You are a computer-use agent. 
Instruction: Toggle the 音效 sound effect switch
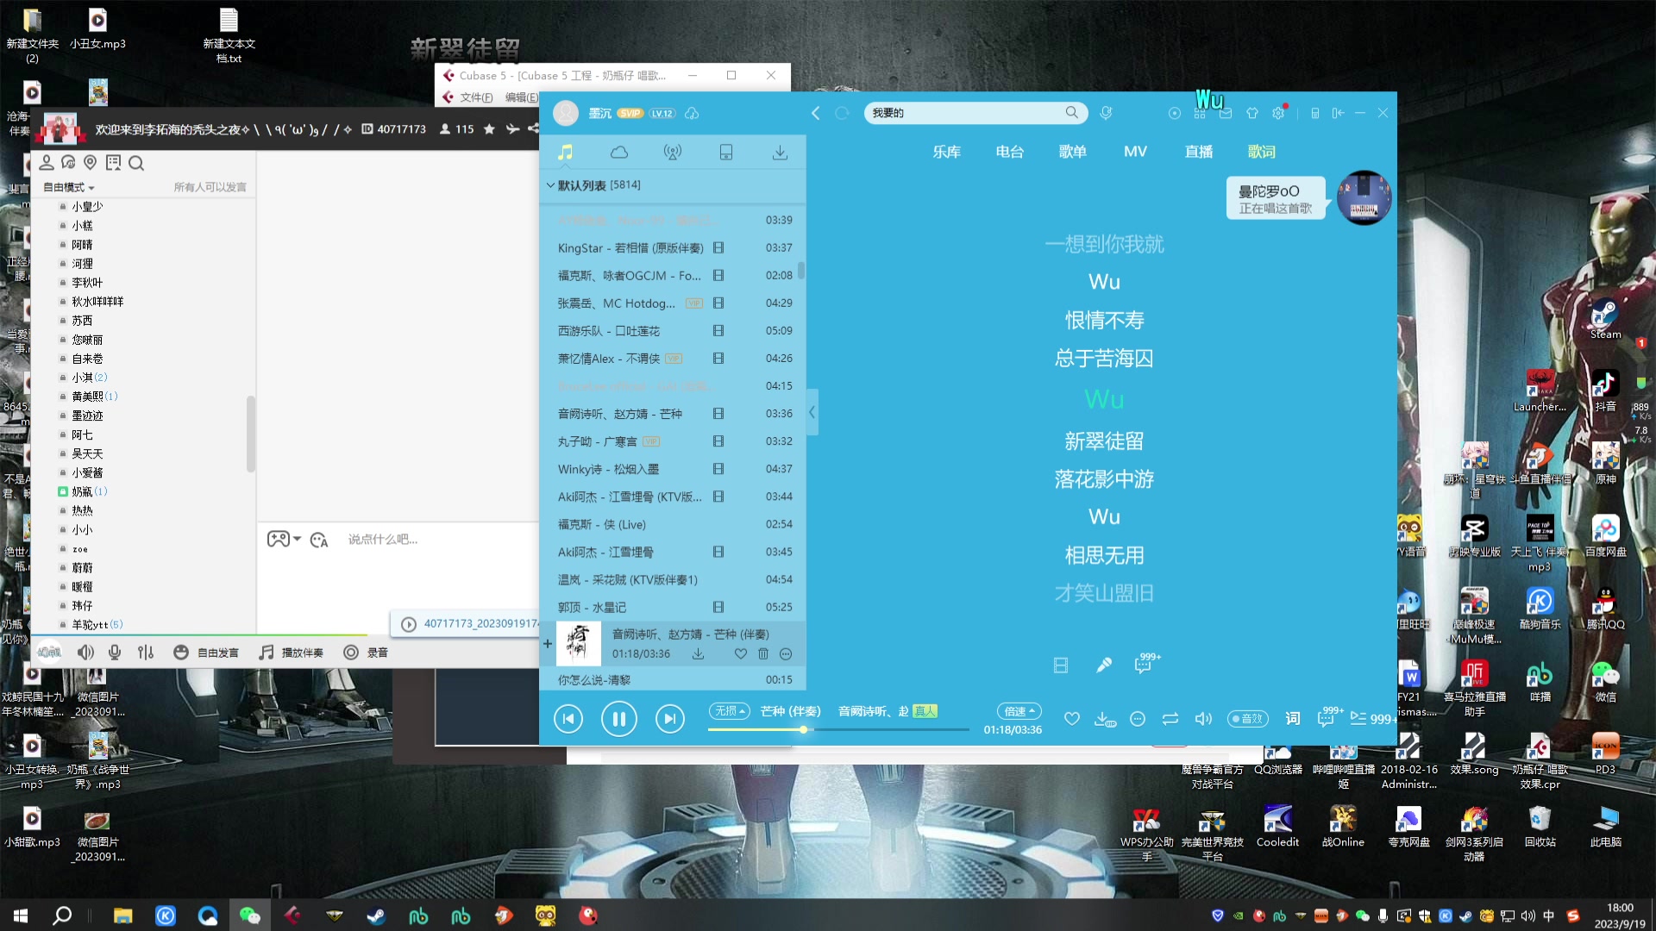[x=1248, y=718]
